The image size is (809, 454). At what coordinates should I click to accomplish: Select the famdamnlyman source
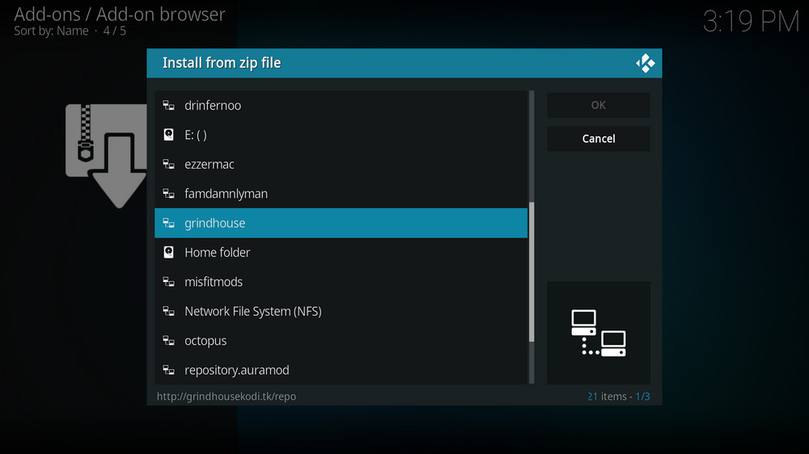point(341,194)
